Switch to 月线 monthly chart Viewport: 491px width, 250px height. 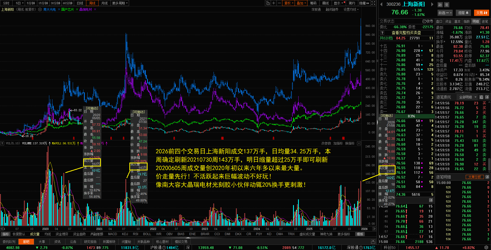105,3
